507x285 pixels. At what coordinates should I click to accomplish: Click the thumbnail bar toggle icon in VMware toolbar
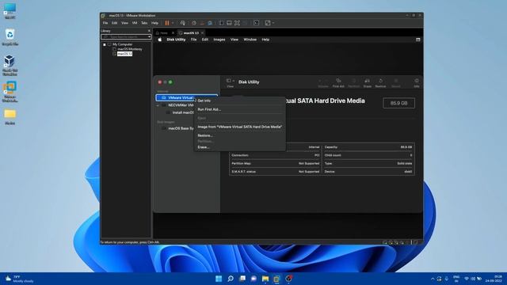click(229, 23)
